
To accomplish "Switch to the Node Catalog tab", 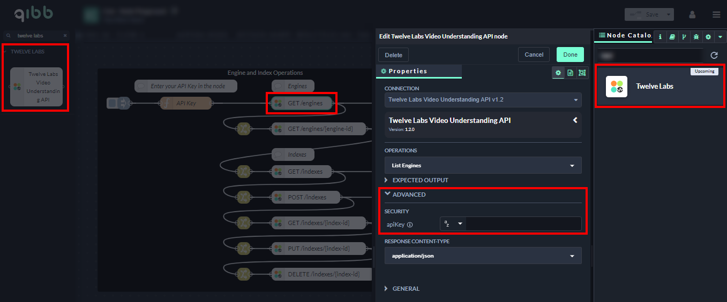I will tap(625, 35).
